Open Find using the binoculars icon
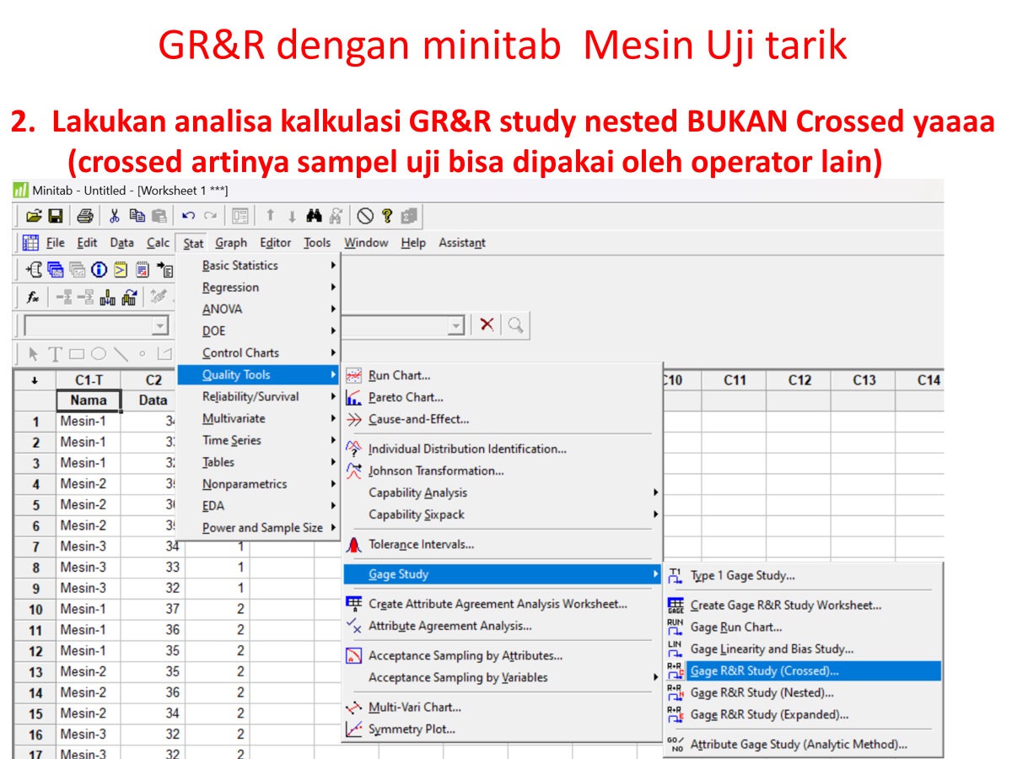The height and width of the screenshot is (759, 1012). 315,214
